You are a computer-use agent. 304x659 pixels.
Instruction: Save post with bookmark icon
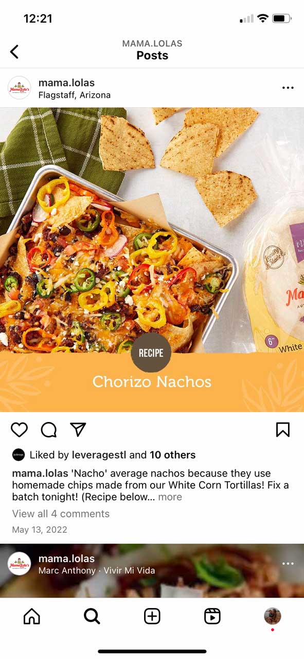click(x=283, y=430)
